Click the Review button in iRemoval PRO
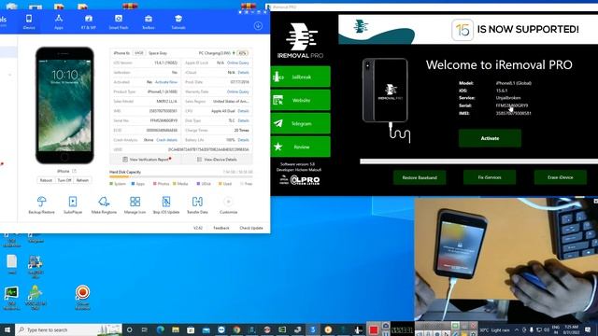Screen dimensions: 598x336 (x=301, y=147)
